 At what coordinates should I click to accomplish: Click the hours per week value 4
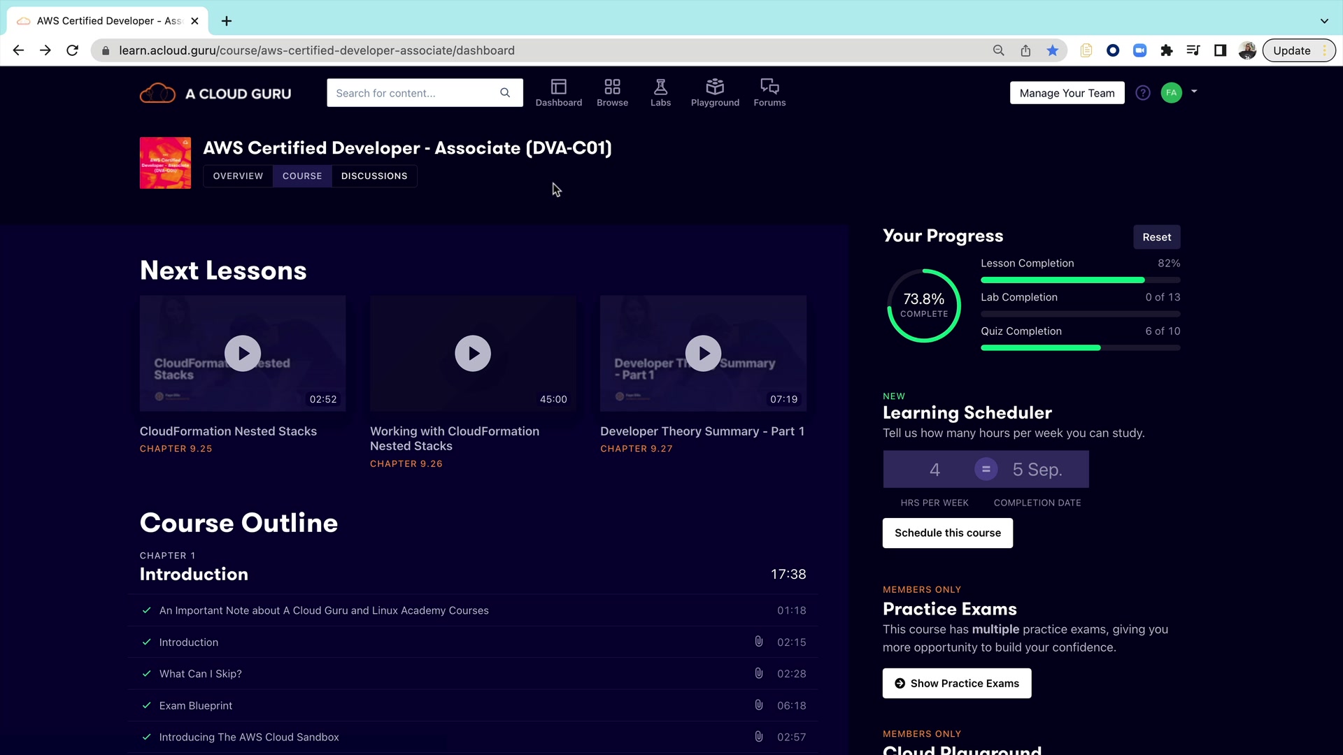[934, 469]
